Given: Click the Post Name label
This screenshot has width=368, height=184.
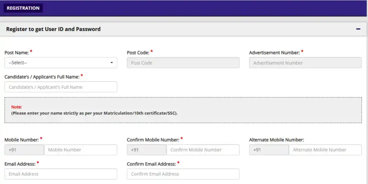Looking at the screenshot, I should (17, 53).
